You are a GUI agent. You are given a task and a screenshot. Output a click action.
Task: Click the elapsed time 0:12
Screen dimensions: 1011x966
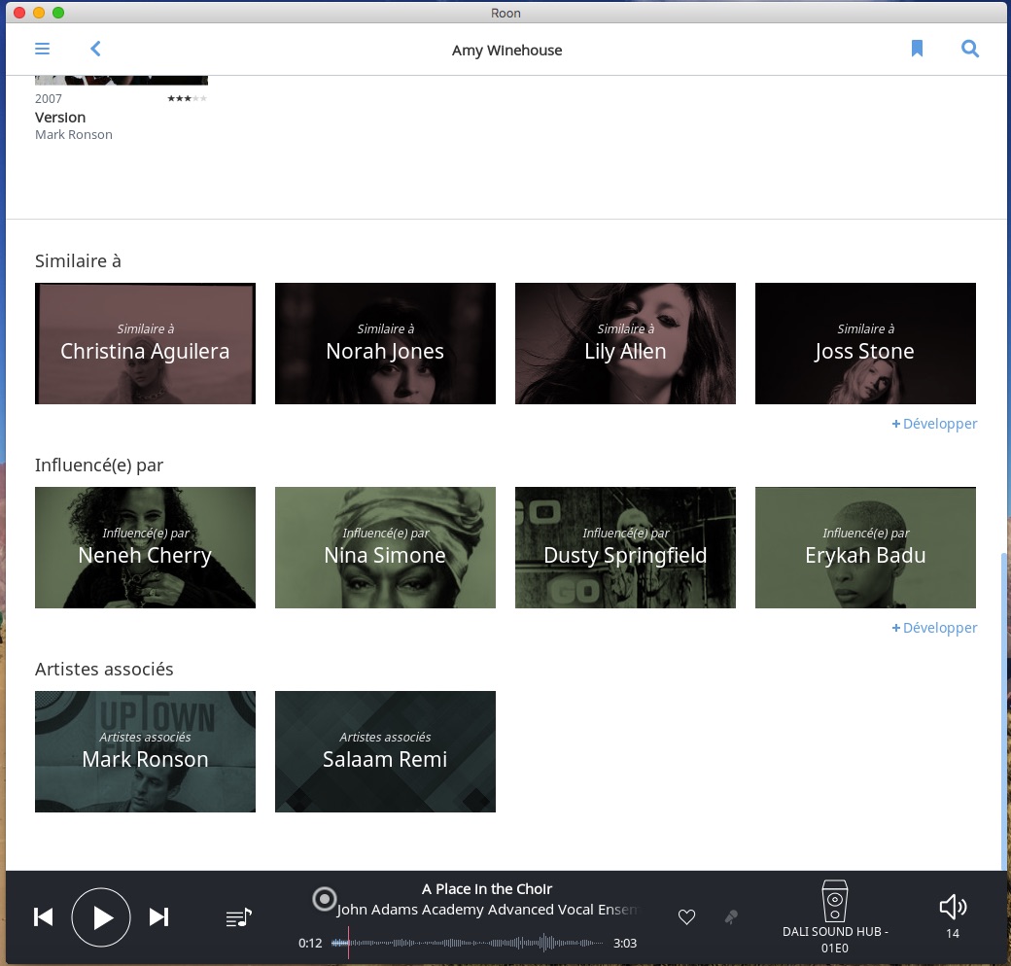coord(310,943)
